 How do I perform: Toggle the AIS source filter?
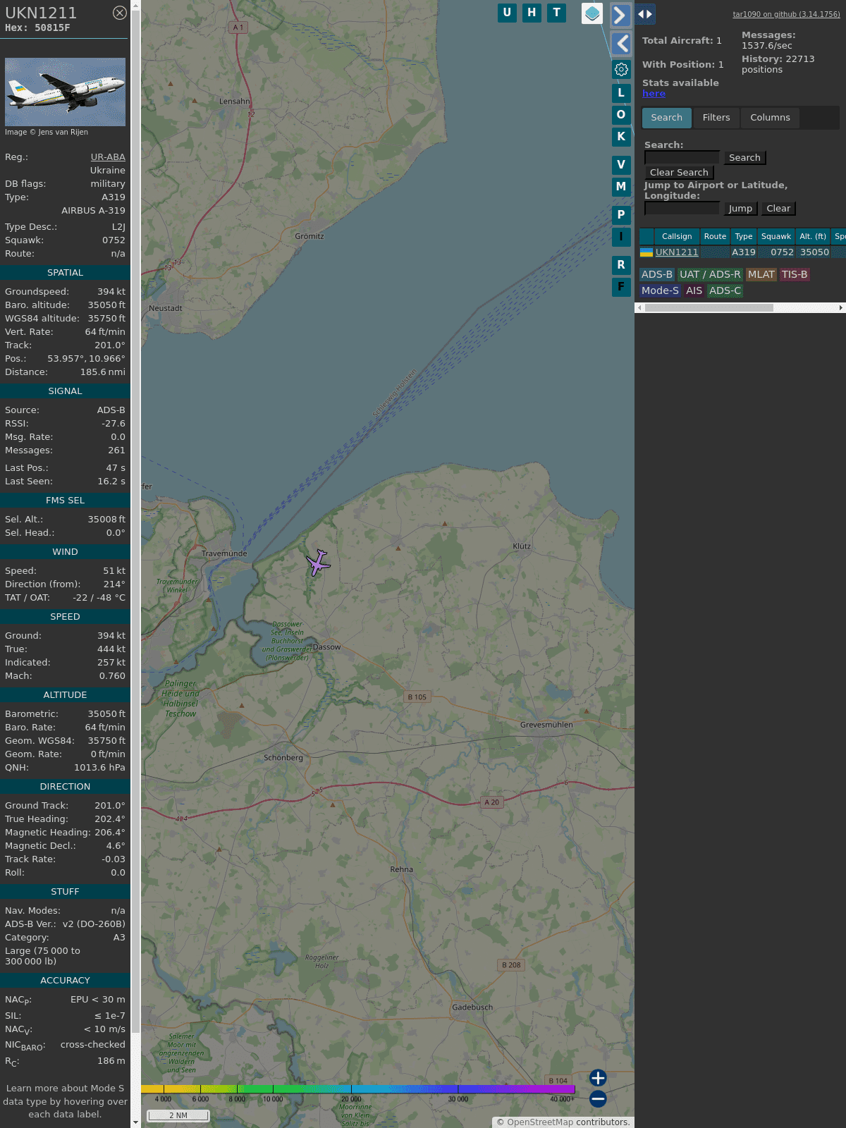pos(694,291)
